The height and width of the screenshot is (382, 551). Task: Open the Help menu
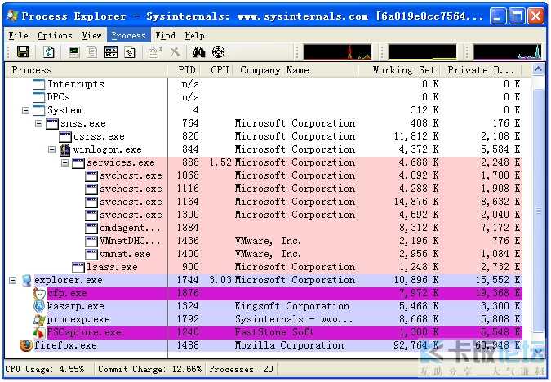(194, 35)
